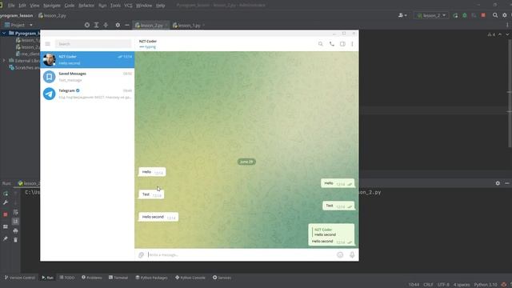Click the June 29 date badge
The image size is (512, 288).
tap(246, 162)
